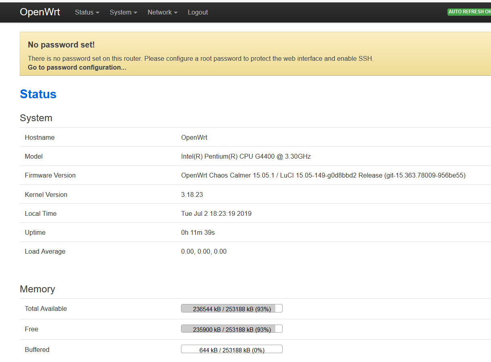Click the root password warning message text
This screenshot has width=491, height=362.
coord(201,58)
